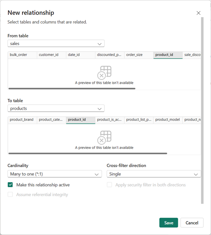Cancel the relationship dialog
Screen dimensions: 211x235
tap(192, 223)
